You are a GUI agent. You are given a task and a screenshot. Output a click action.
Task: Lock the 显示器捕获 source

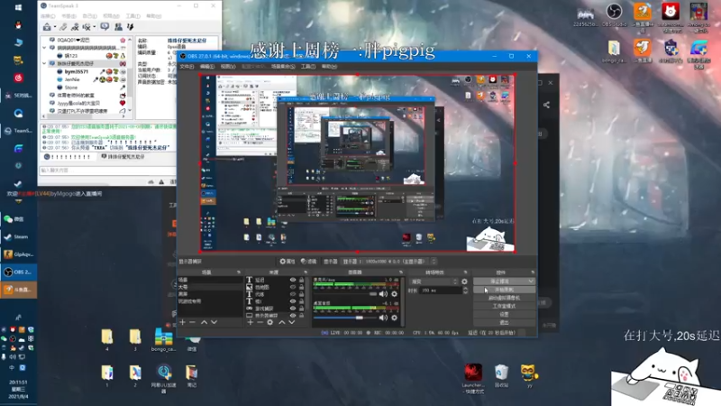point(301,315)
